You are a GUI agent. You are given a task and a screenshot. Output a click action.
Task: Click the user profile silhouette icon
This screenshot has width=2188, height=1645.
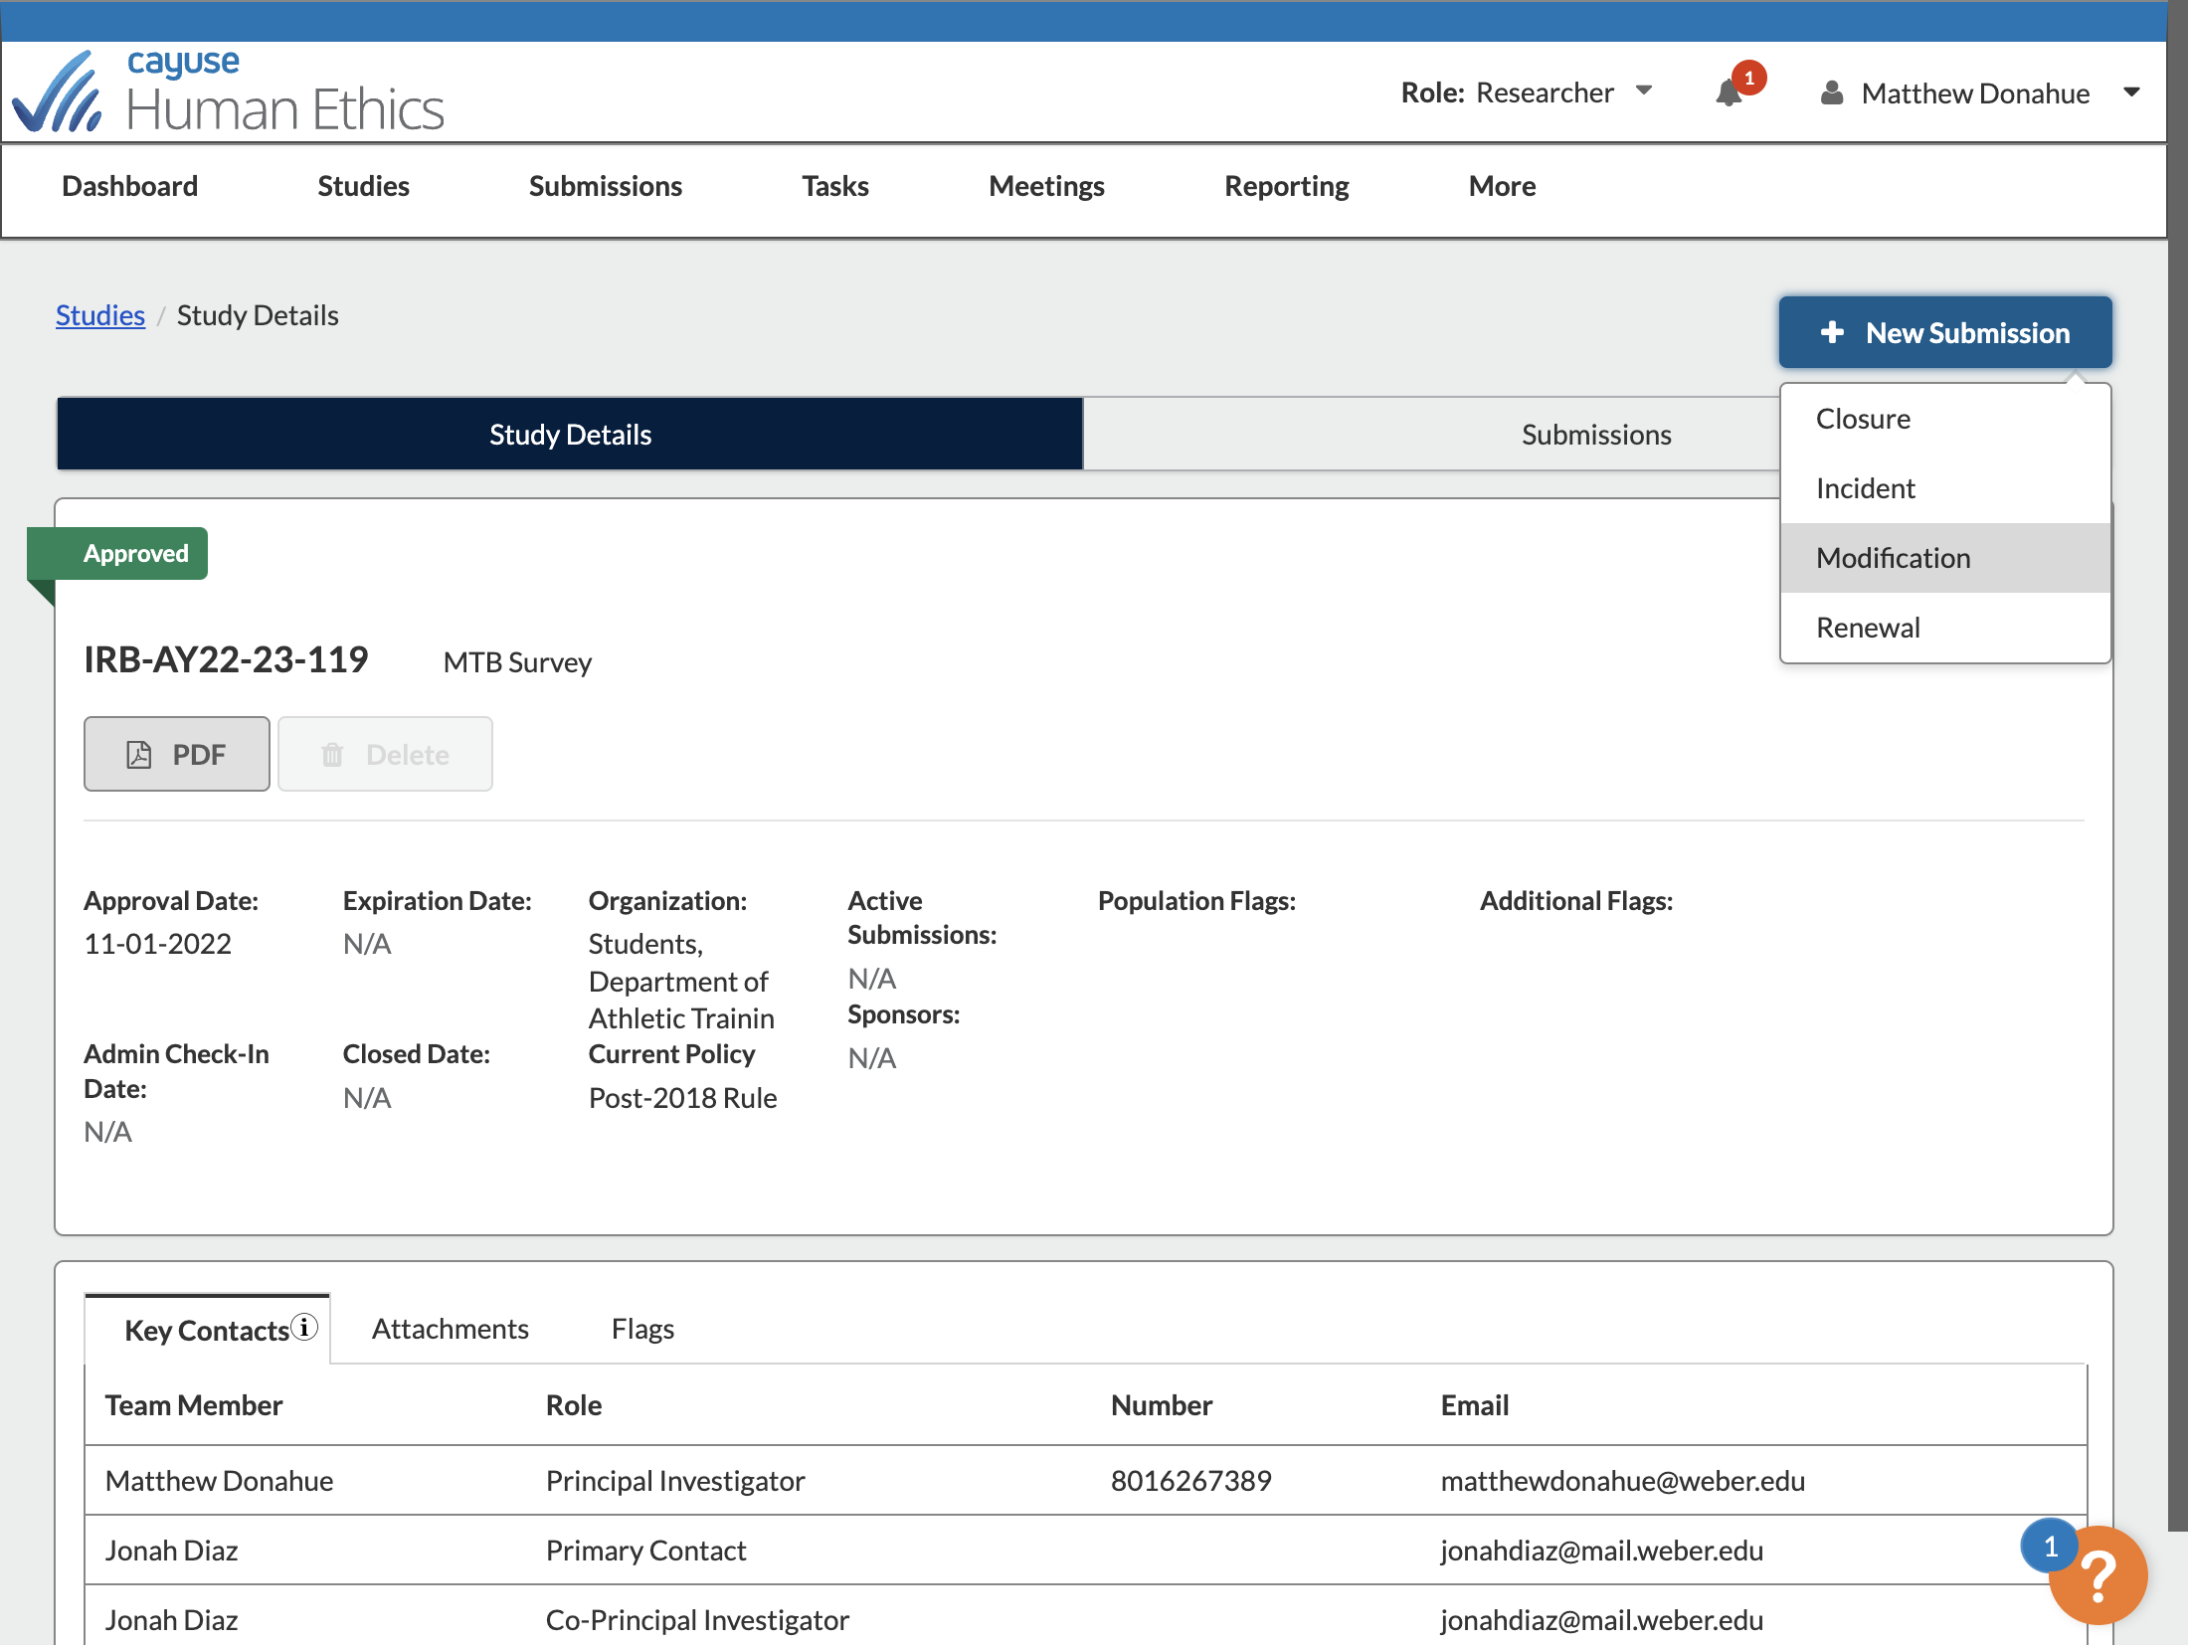click(x=1832, y=93)
